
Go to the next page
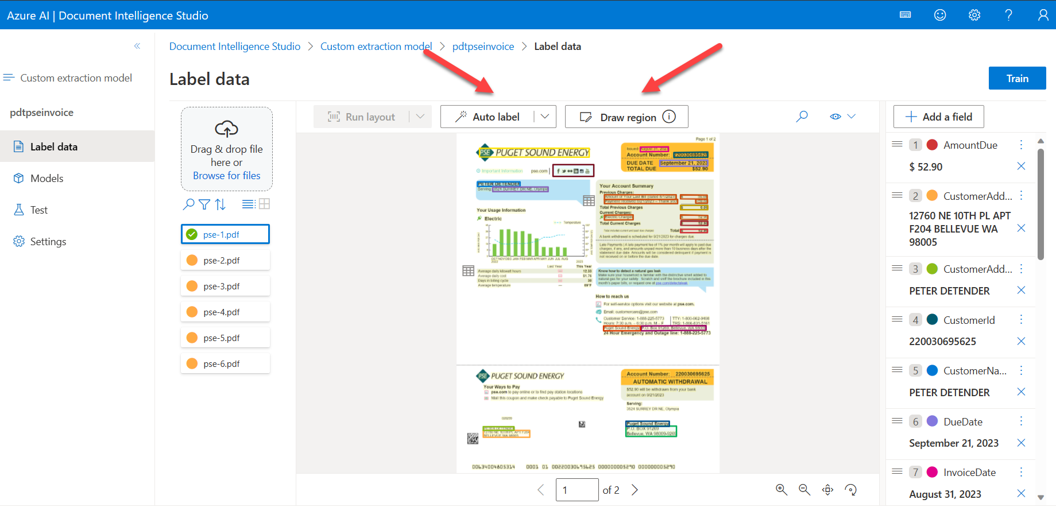(x=635, y=490)
